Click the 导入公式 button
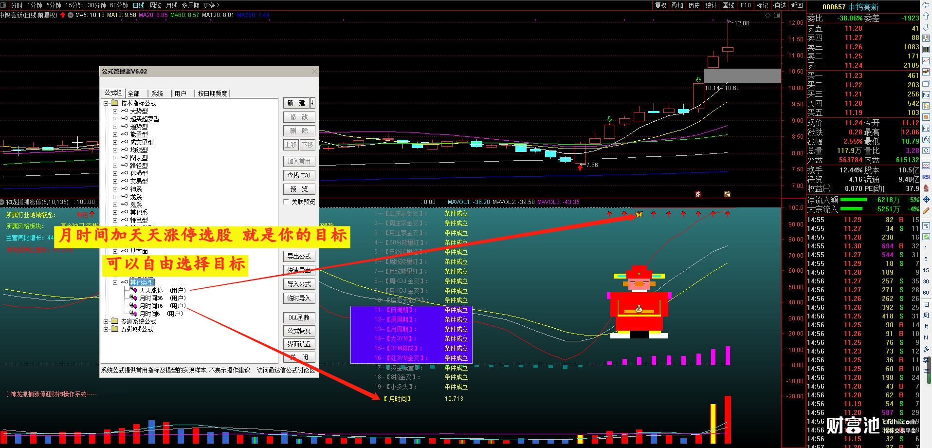The height and width of the screenshot is (448, 932). point(299,284)
